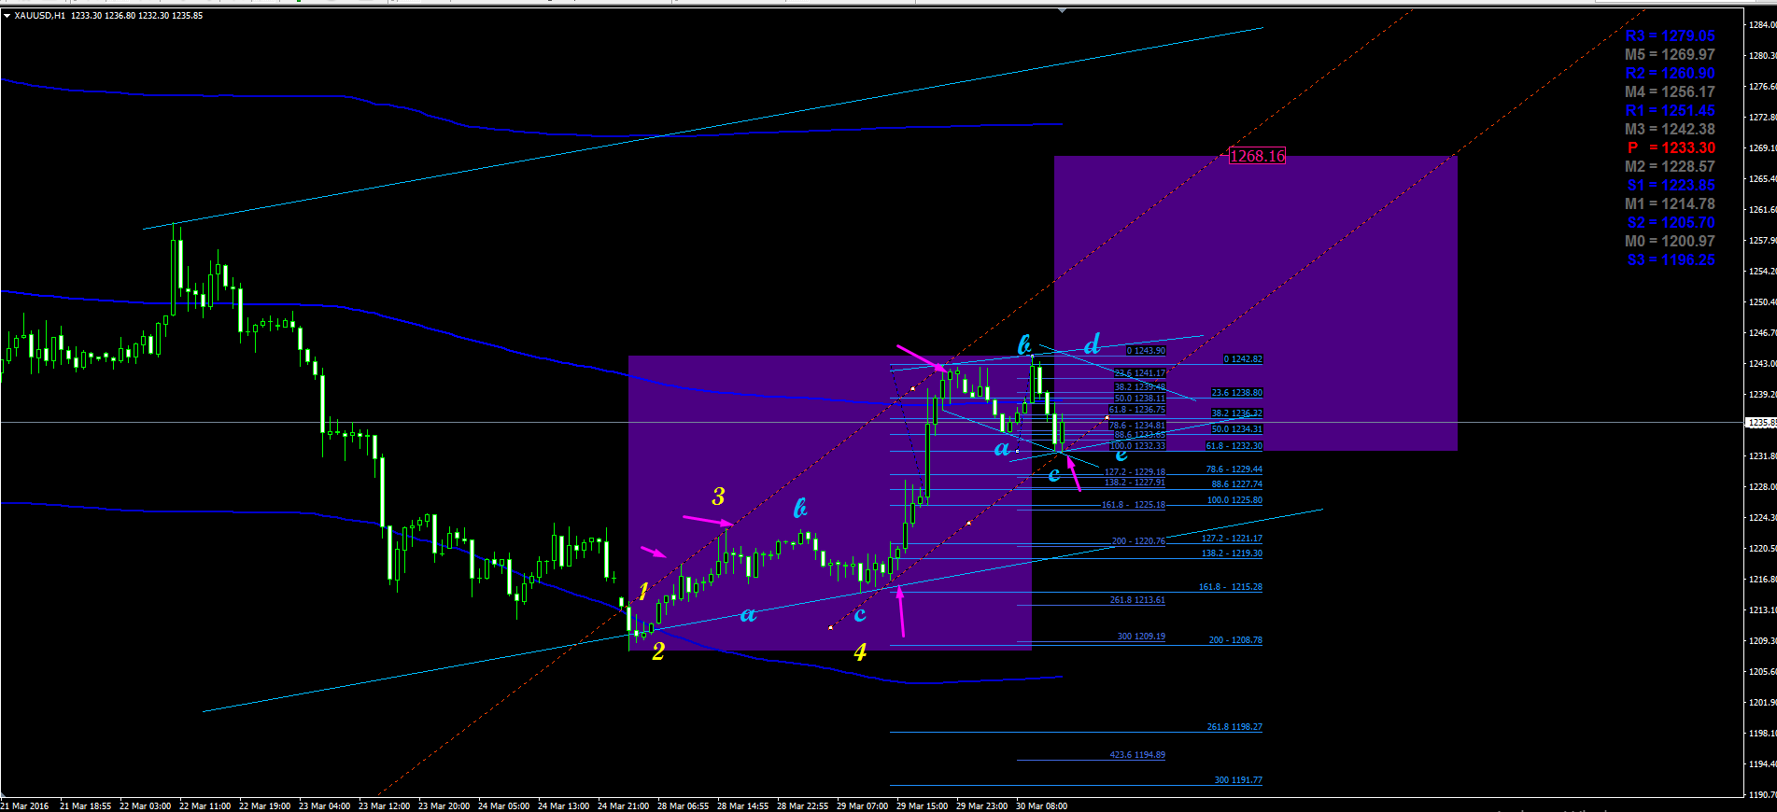This screenshot has width=1777, height=812.
Task: Click the Fibonacci label 78.6 - 1229.44
Action: 1234,469
